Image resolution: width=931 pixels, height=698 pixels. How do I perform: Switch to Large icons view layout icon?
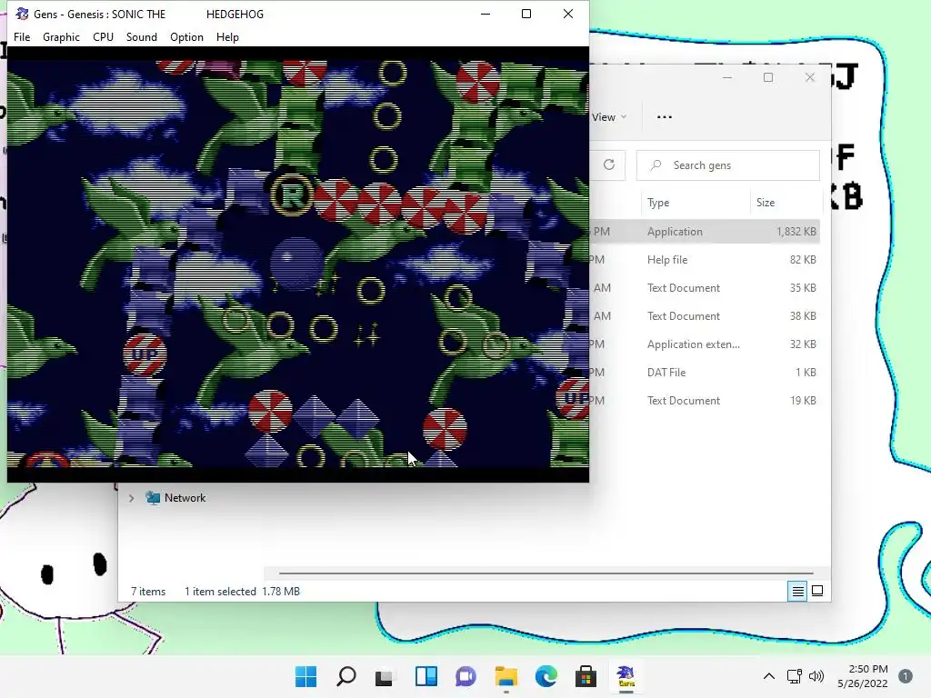point(817,591)
